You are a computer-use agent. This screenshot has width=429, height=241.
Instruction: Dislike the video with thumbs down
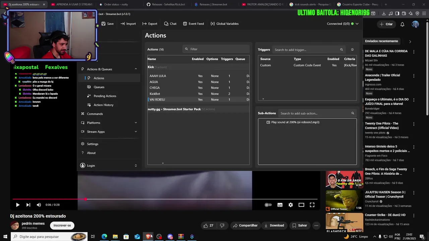222,226
